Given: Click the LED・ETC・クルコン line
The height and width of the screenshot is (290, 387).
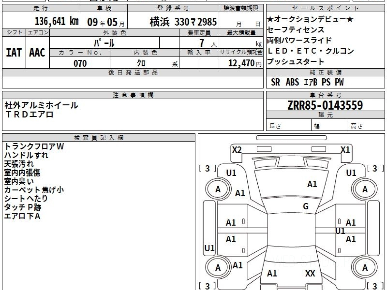Looking at the screenshot, I should pyautogui.click(x=311, y=51).
